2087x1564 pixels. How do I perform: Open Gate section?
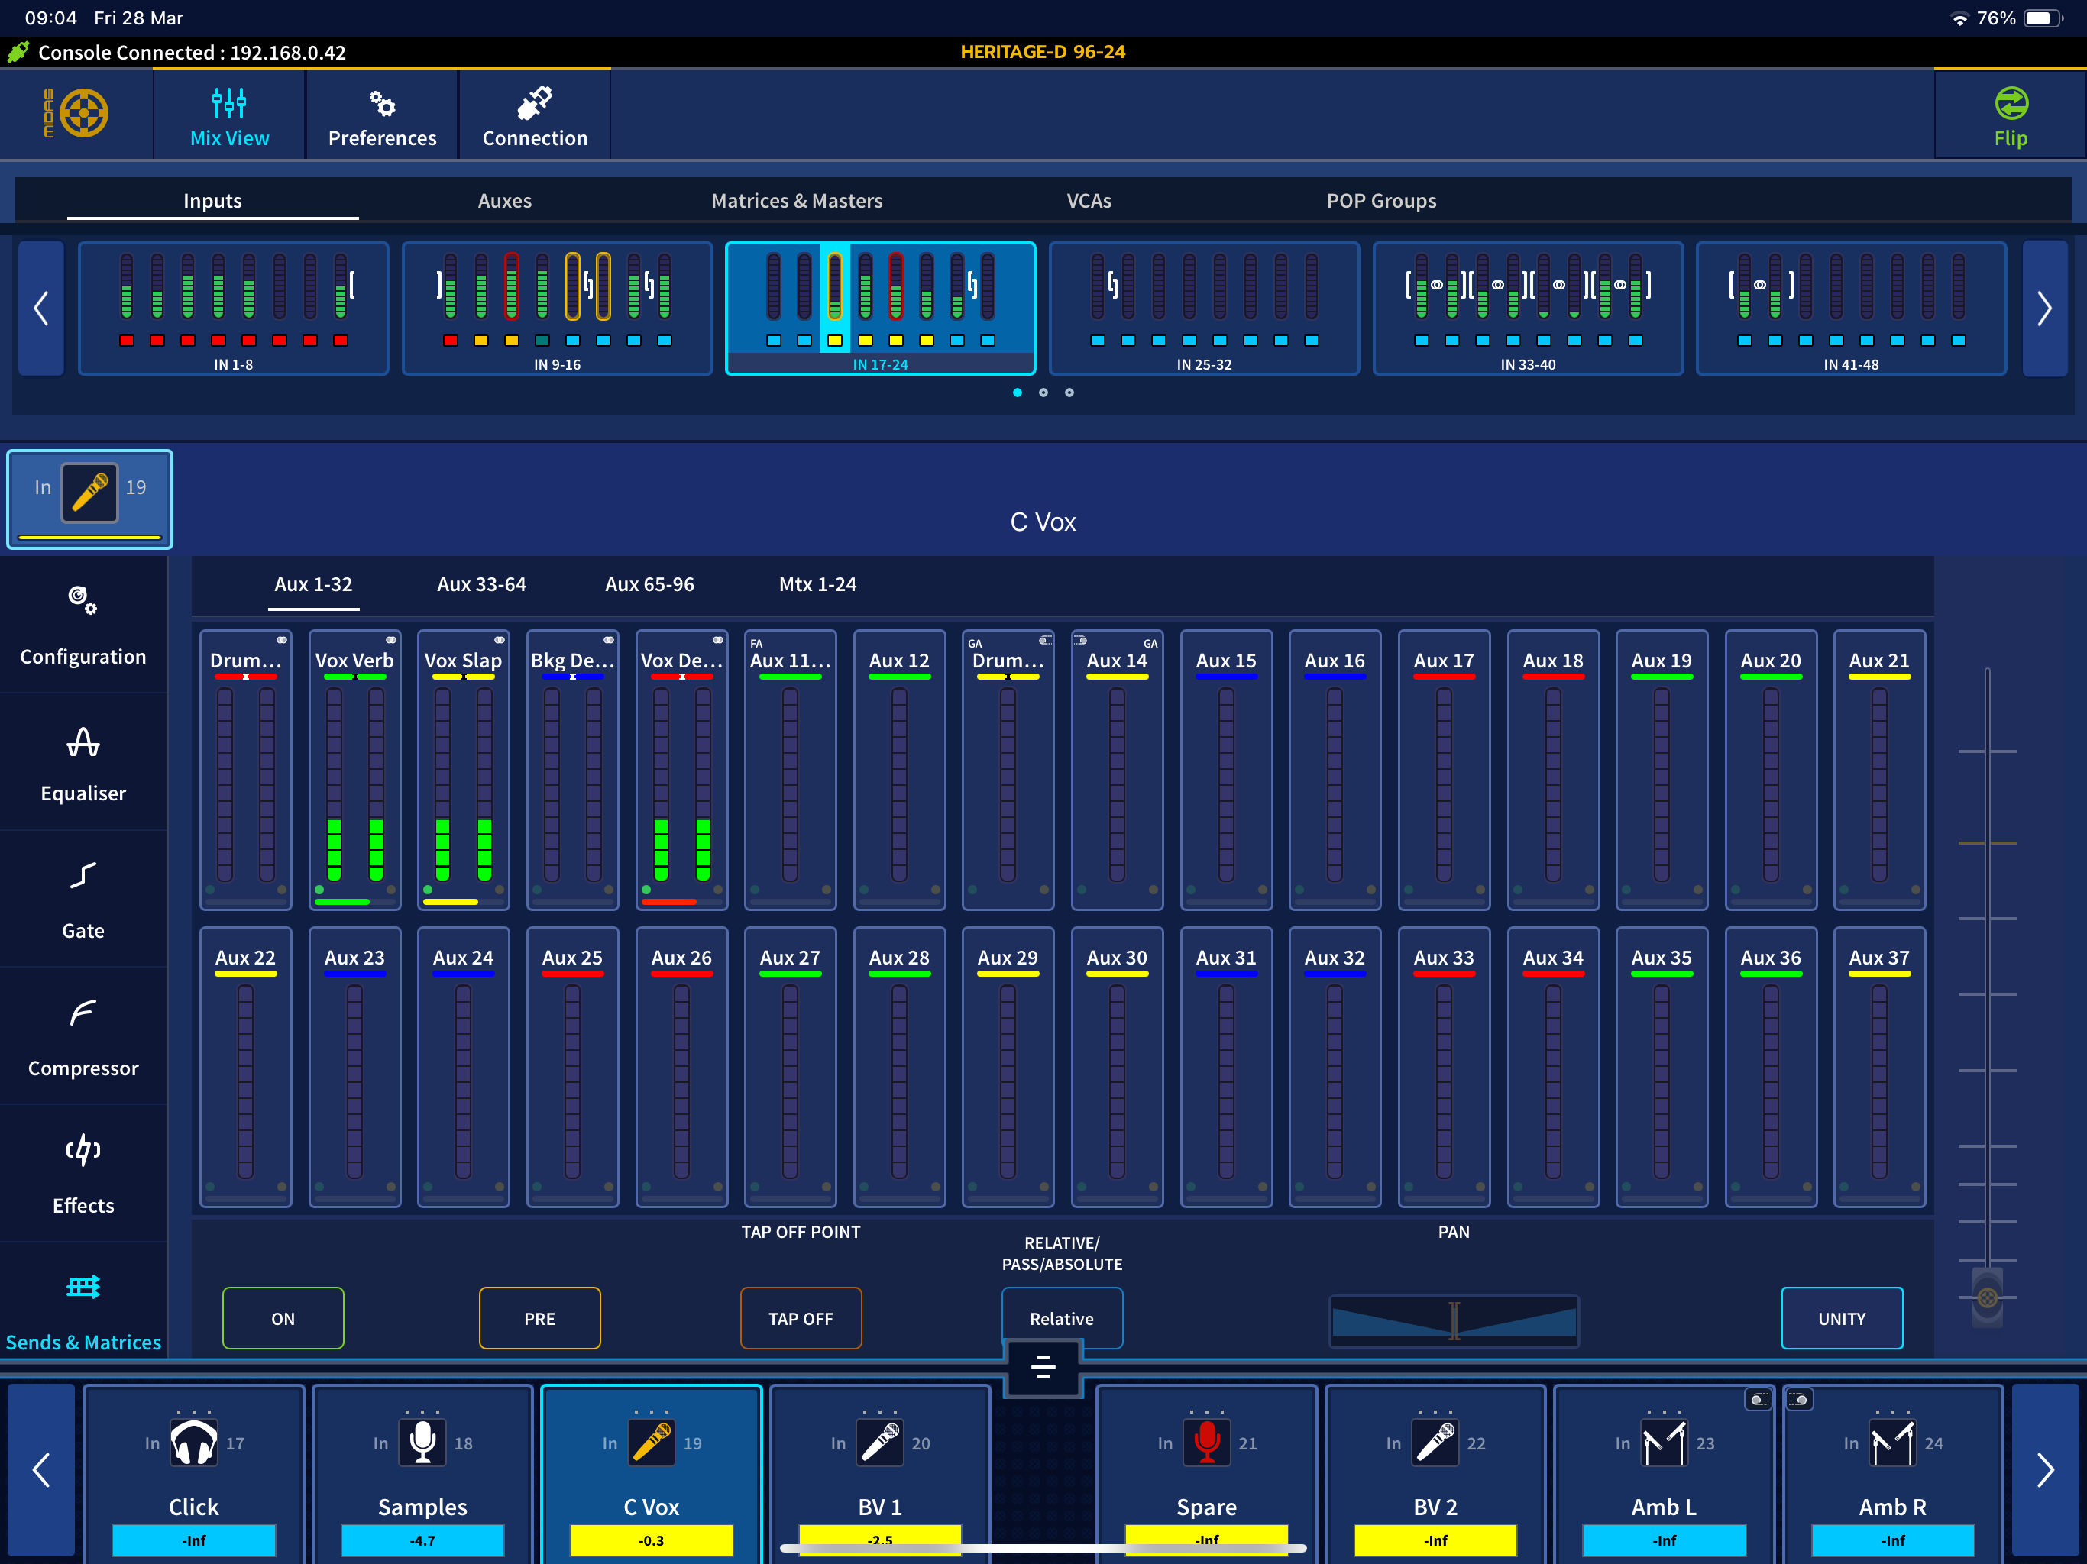tap(83, 899)
